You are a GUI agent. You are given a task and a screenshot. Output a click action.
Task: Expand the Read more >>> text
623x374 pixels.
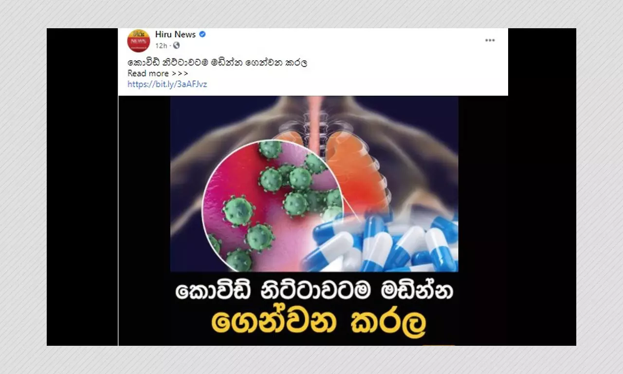click(x=158, y=73)
